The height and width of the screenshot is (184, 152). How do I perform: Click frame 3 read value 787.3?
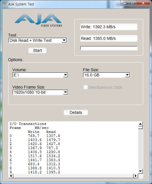pyautogui.click(x=52, y=148)
